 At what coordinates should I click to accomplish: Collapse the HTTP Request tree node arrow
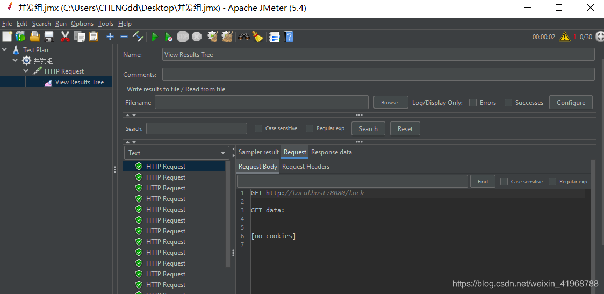[x=26, y=71]
